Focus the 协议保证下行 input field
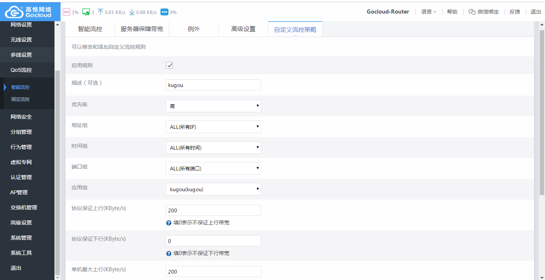545x280 pixels. (x=213, y=241)
